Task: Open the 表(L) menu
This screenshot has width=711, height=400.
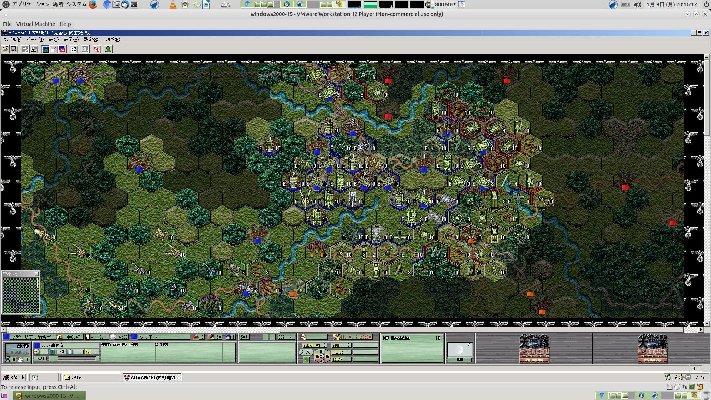Action: 54,40
